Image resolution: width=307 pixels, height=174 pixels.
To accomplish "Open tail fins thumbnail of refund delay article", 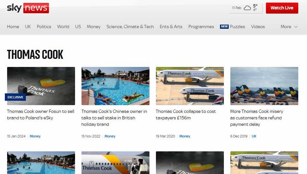I will (x=264, y=86).
